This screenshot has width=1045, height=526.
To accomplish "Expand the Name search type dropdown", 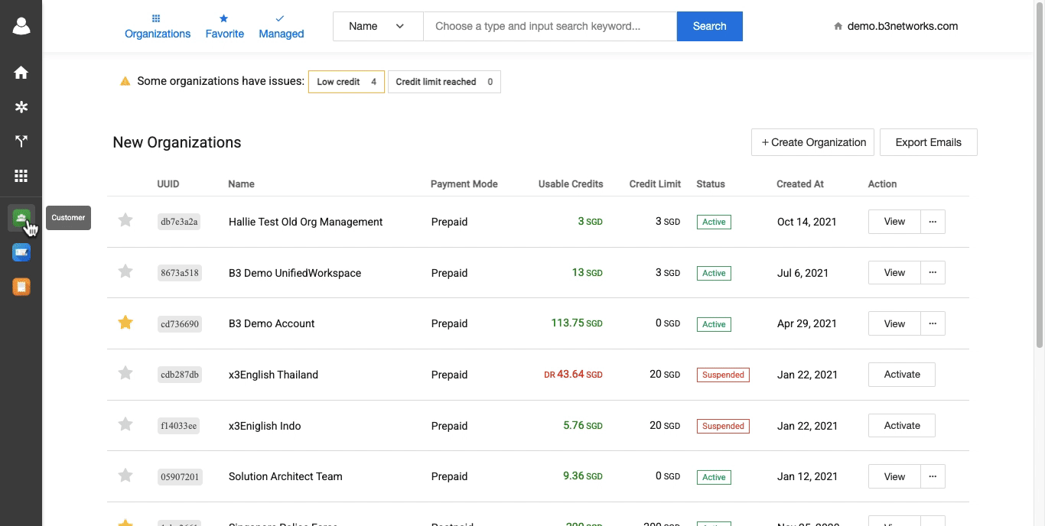I will [x=377, y=26].
